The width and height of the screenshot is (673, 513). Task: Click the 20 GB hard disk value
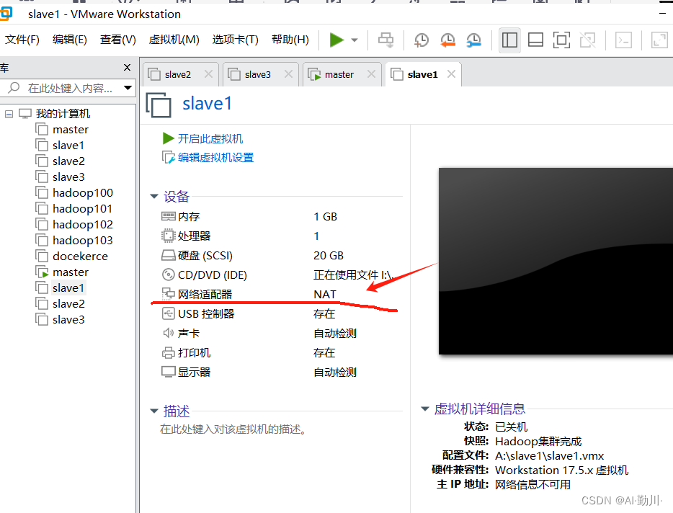tap(329, 256)
